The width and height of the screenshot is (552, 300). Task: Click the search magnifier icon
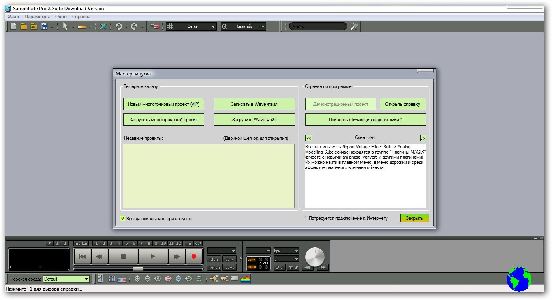[x=355, y=26]
